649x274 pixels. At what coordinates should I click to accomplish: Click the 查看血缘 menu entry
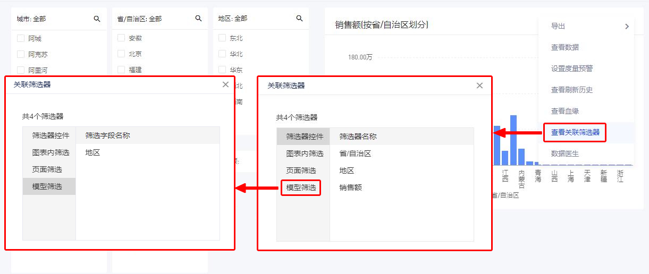[x=564, y=111]
